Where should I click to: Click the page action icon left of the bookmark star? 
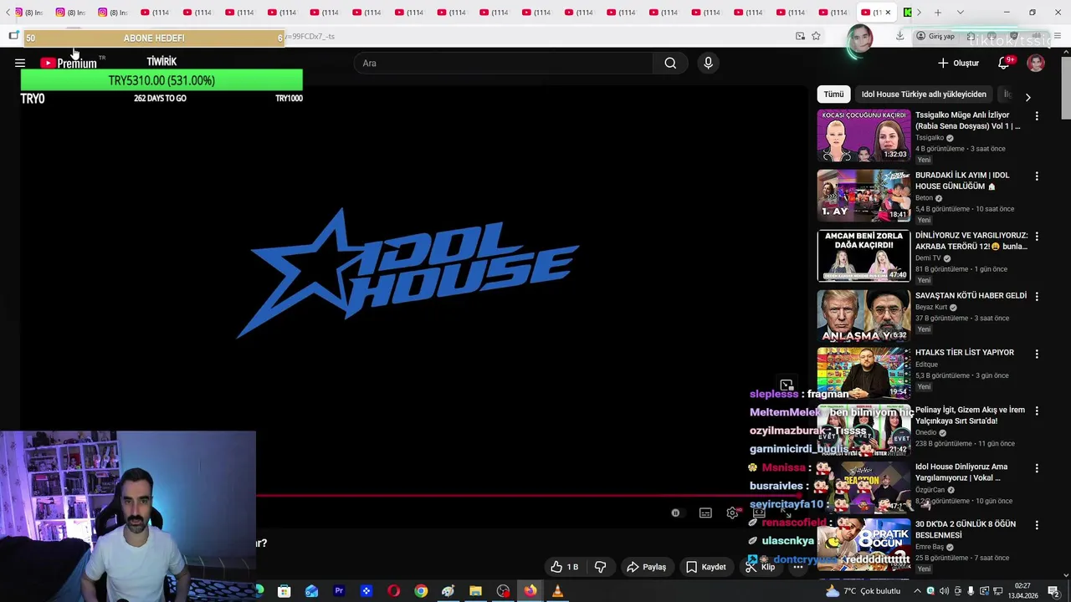[800, 36]
